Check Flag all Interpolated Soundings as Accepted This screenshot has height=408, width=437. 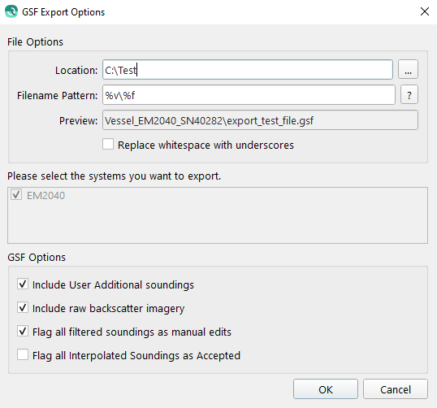23,355
